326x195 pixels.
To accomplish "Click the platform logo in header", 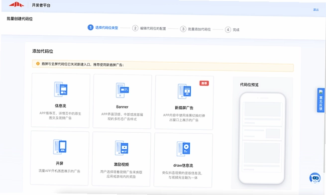I will pos(16,4).
